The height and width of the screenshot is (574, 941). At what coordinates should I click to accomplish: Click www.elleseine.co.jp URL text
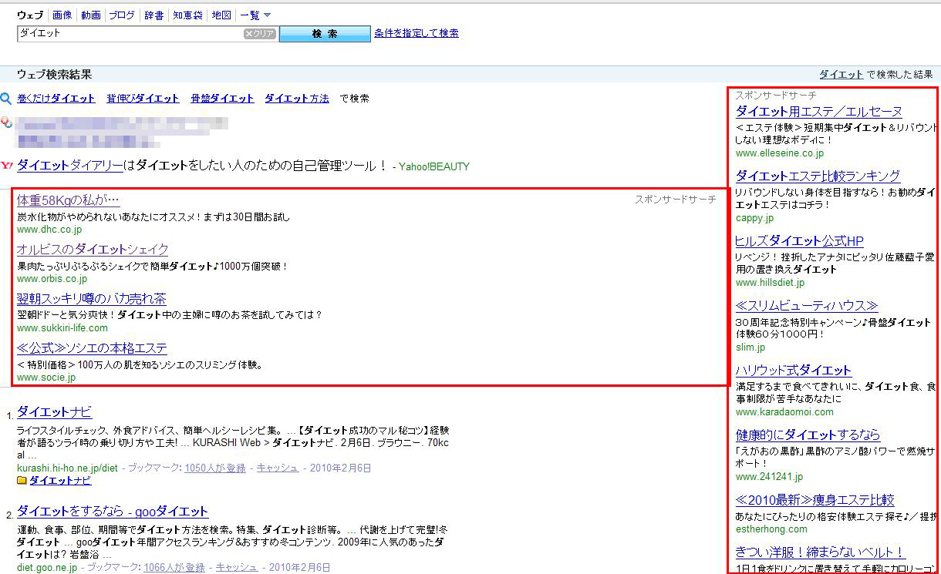[780, 153]
